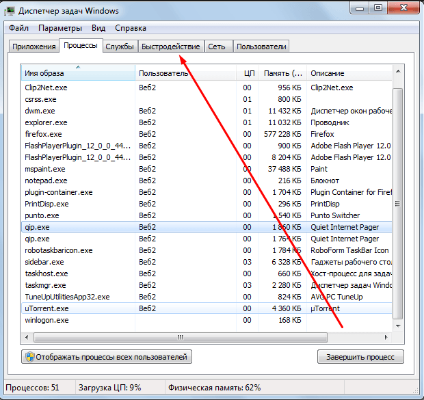This screenshot has width=424, height=400.
Task: Switch to the Службы tab
Action: click(x=120, y=46)
